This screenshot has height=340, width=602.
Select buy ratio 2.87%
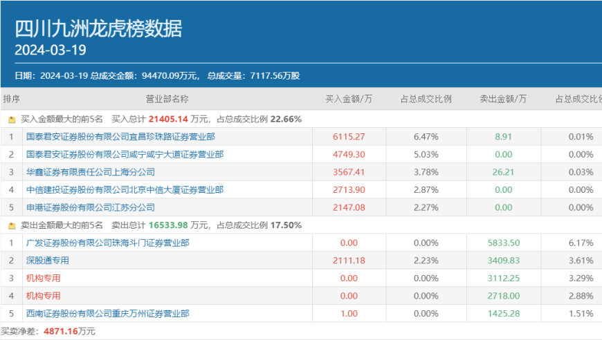tap(426, 190)
